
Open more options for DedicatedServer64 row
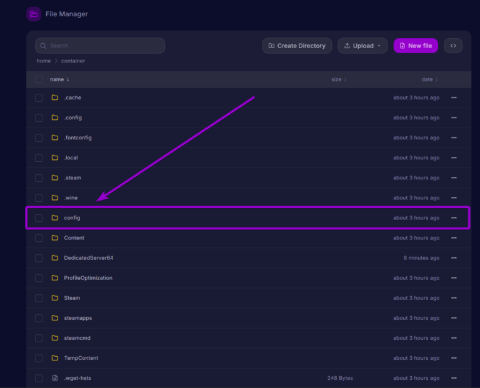click(x=454, y=258)
